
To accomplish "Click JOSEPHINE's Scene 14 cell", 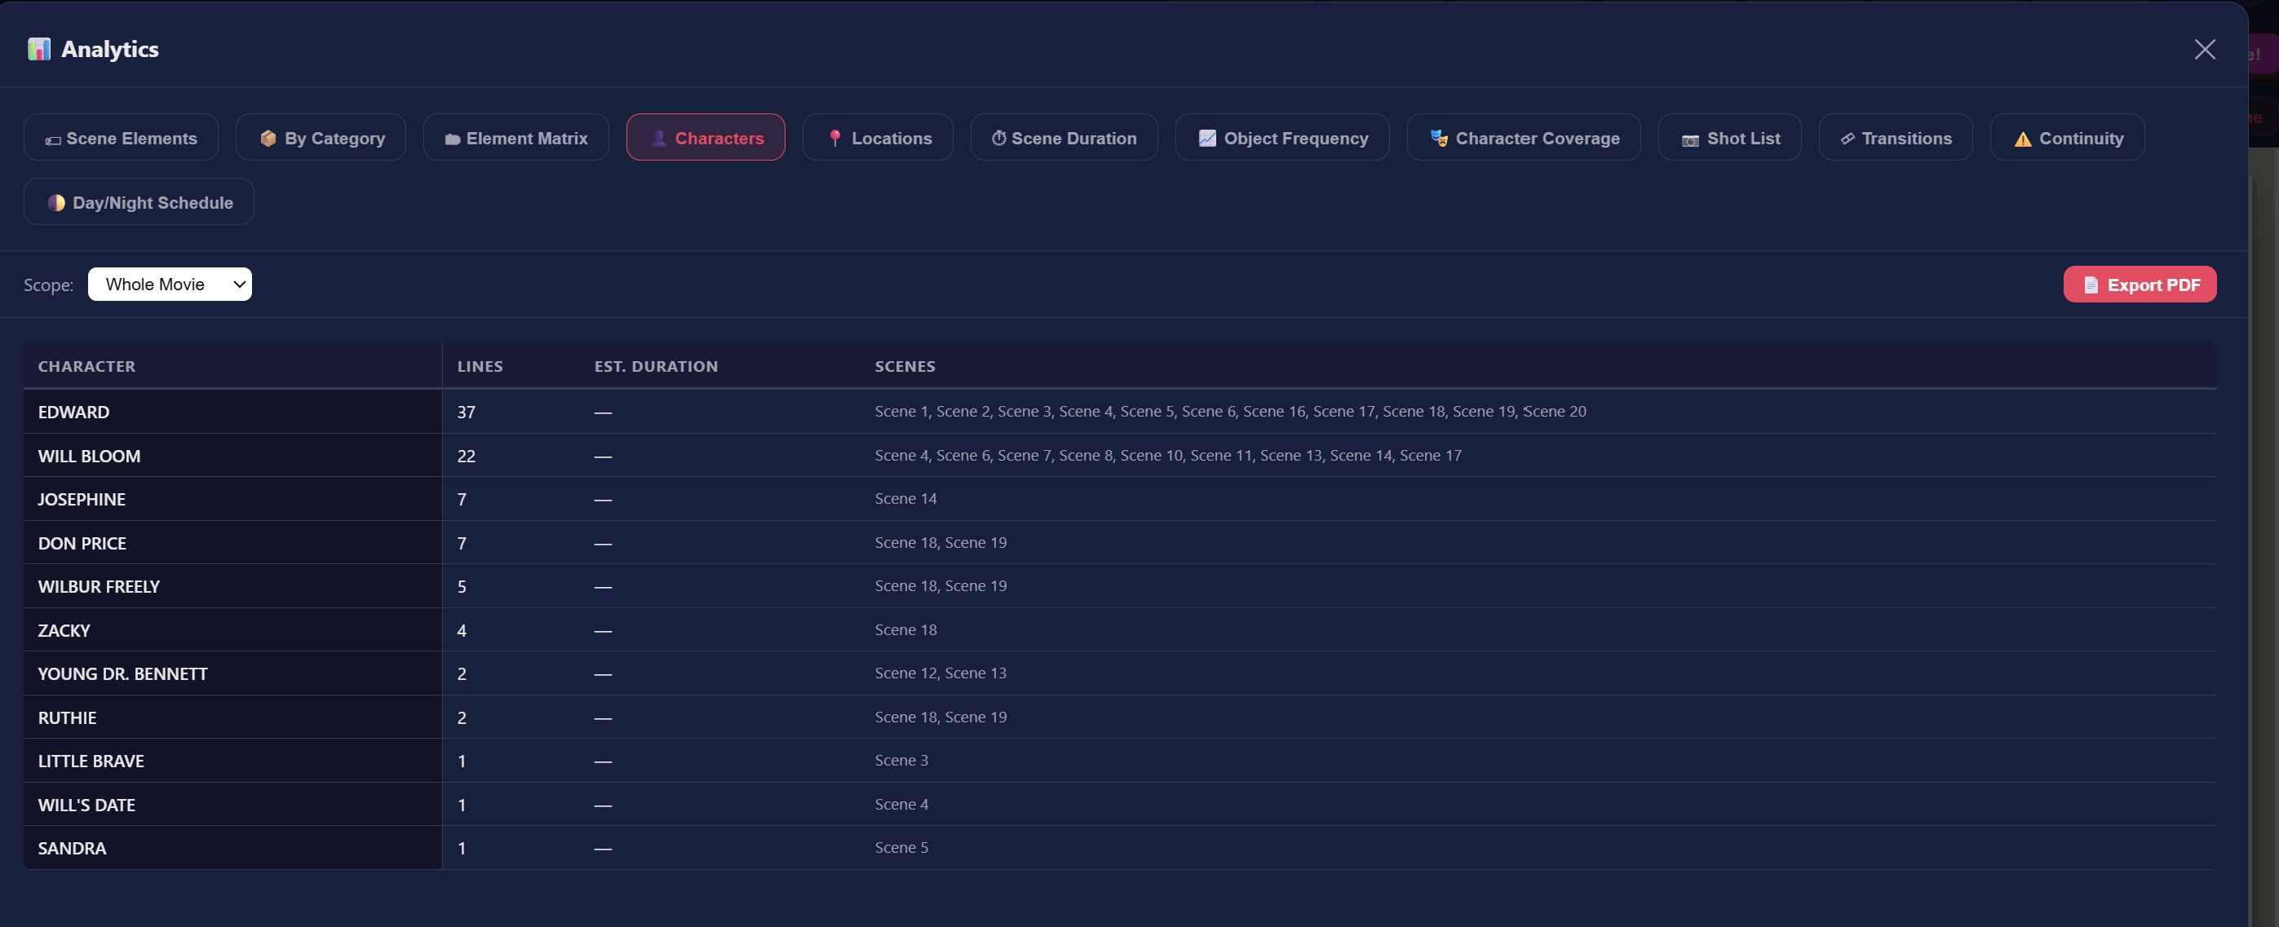I will 905,499.
